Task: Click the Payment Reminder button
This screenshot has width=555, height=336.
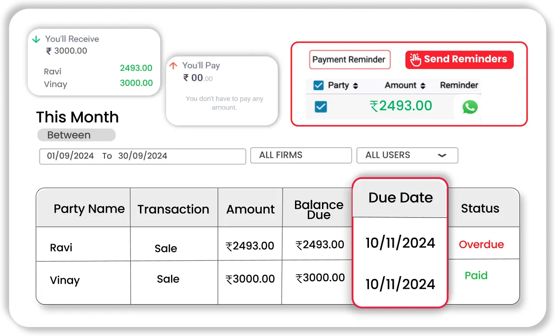Action: click(x=349, y=60)
